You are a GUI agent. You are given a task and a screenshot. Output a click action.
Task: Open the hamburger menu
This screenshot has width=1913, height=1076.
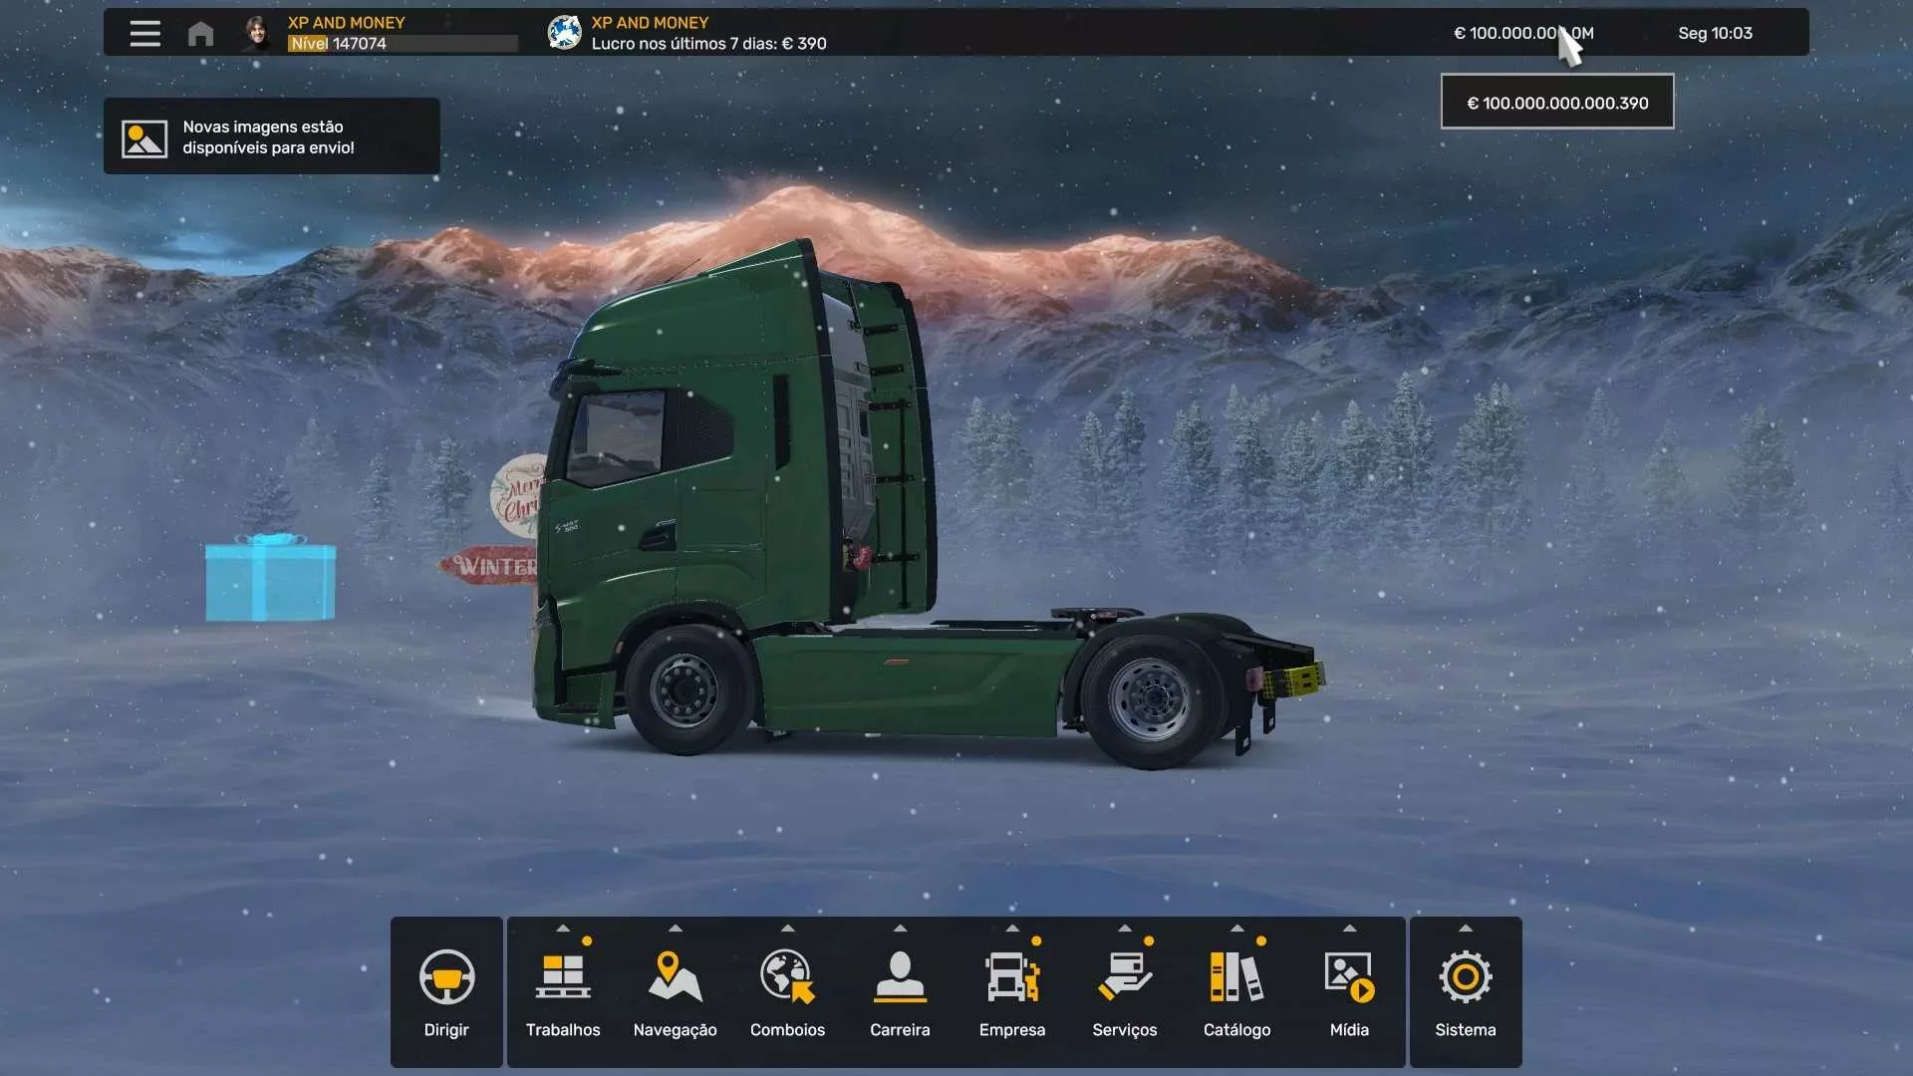point(144,33)
